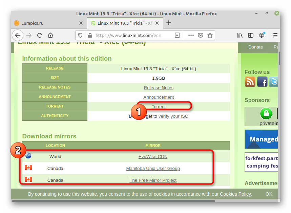
Task: Click the LOCATION column header
Action: [x=55, y=146]
